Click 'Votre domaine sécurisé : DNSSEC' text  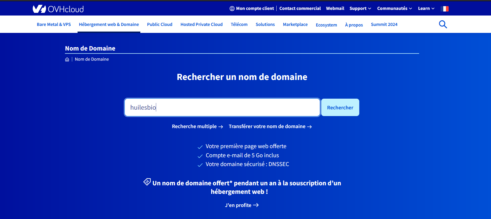(247, 164)
